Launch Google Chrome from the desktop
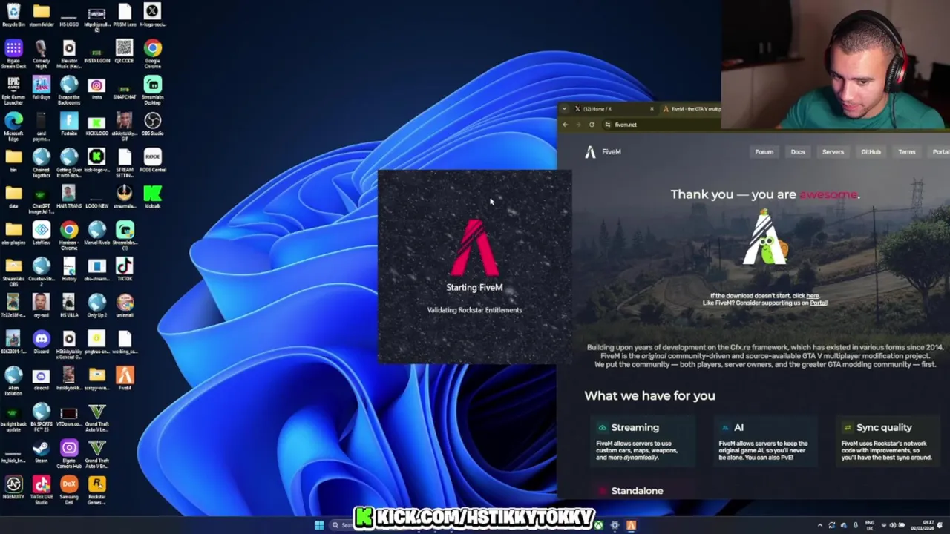 (152, 54)
